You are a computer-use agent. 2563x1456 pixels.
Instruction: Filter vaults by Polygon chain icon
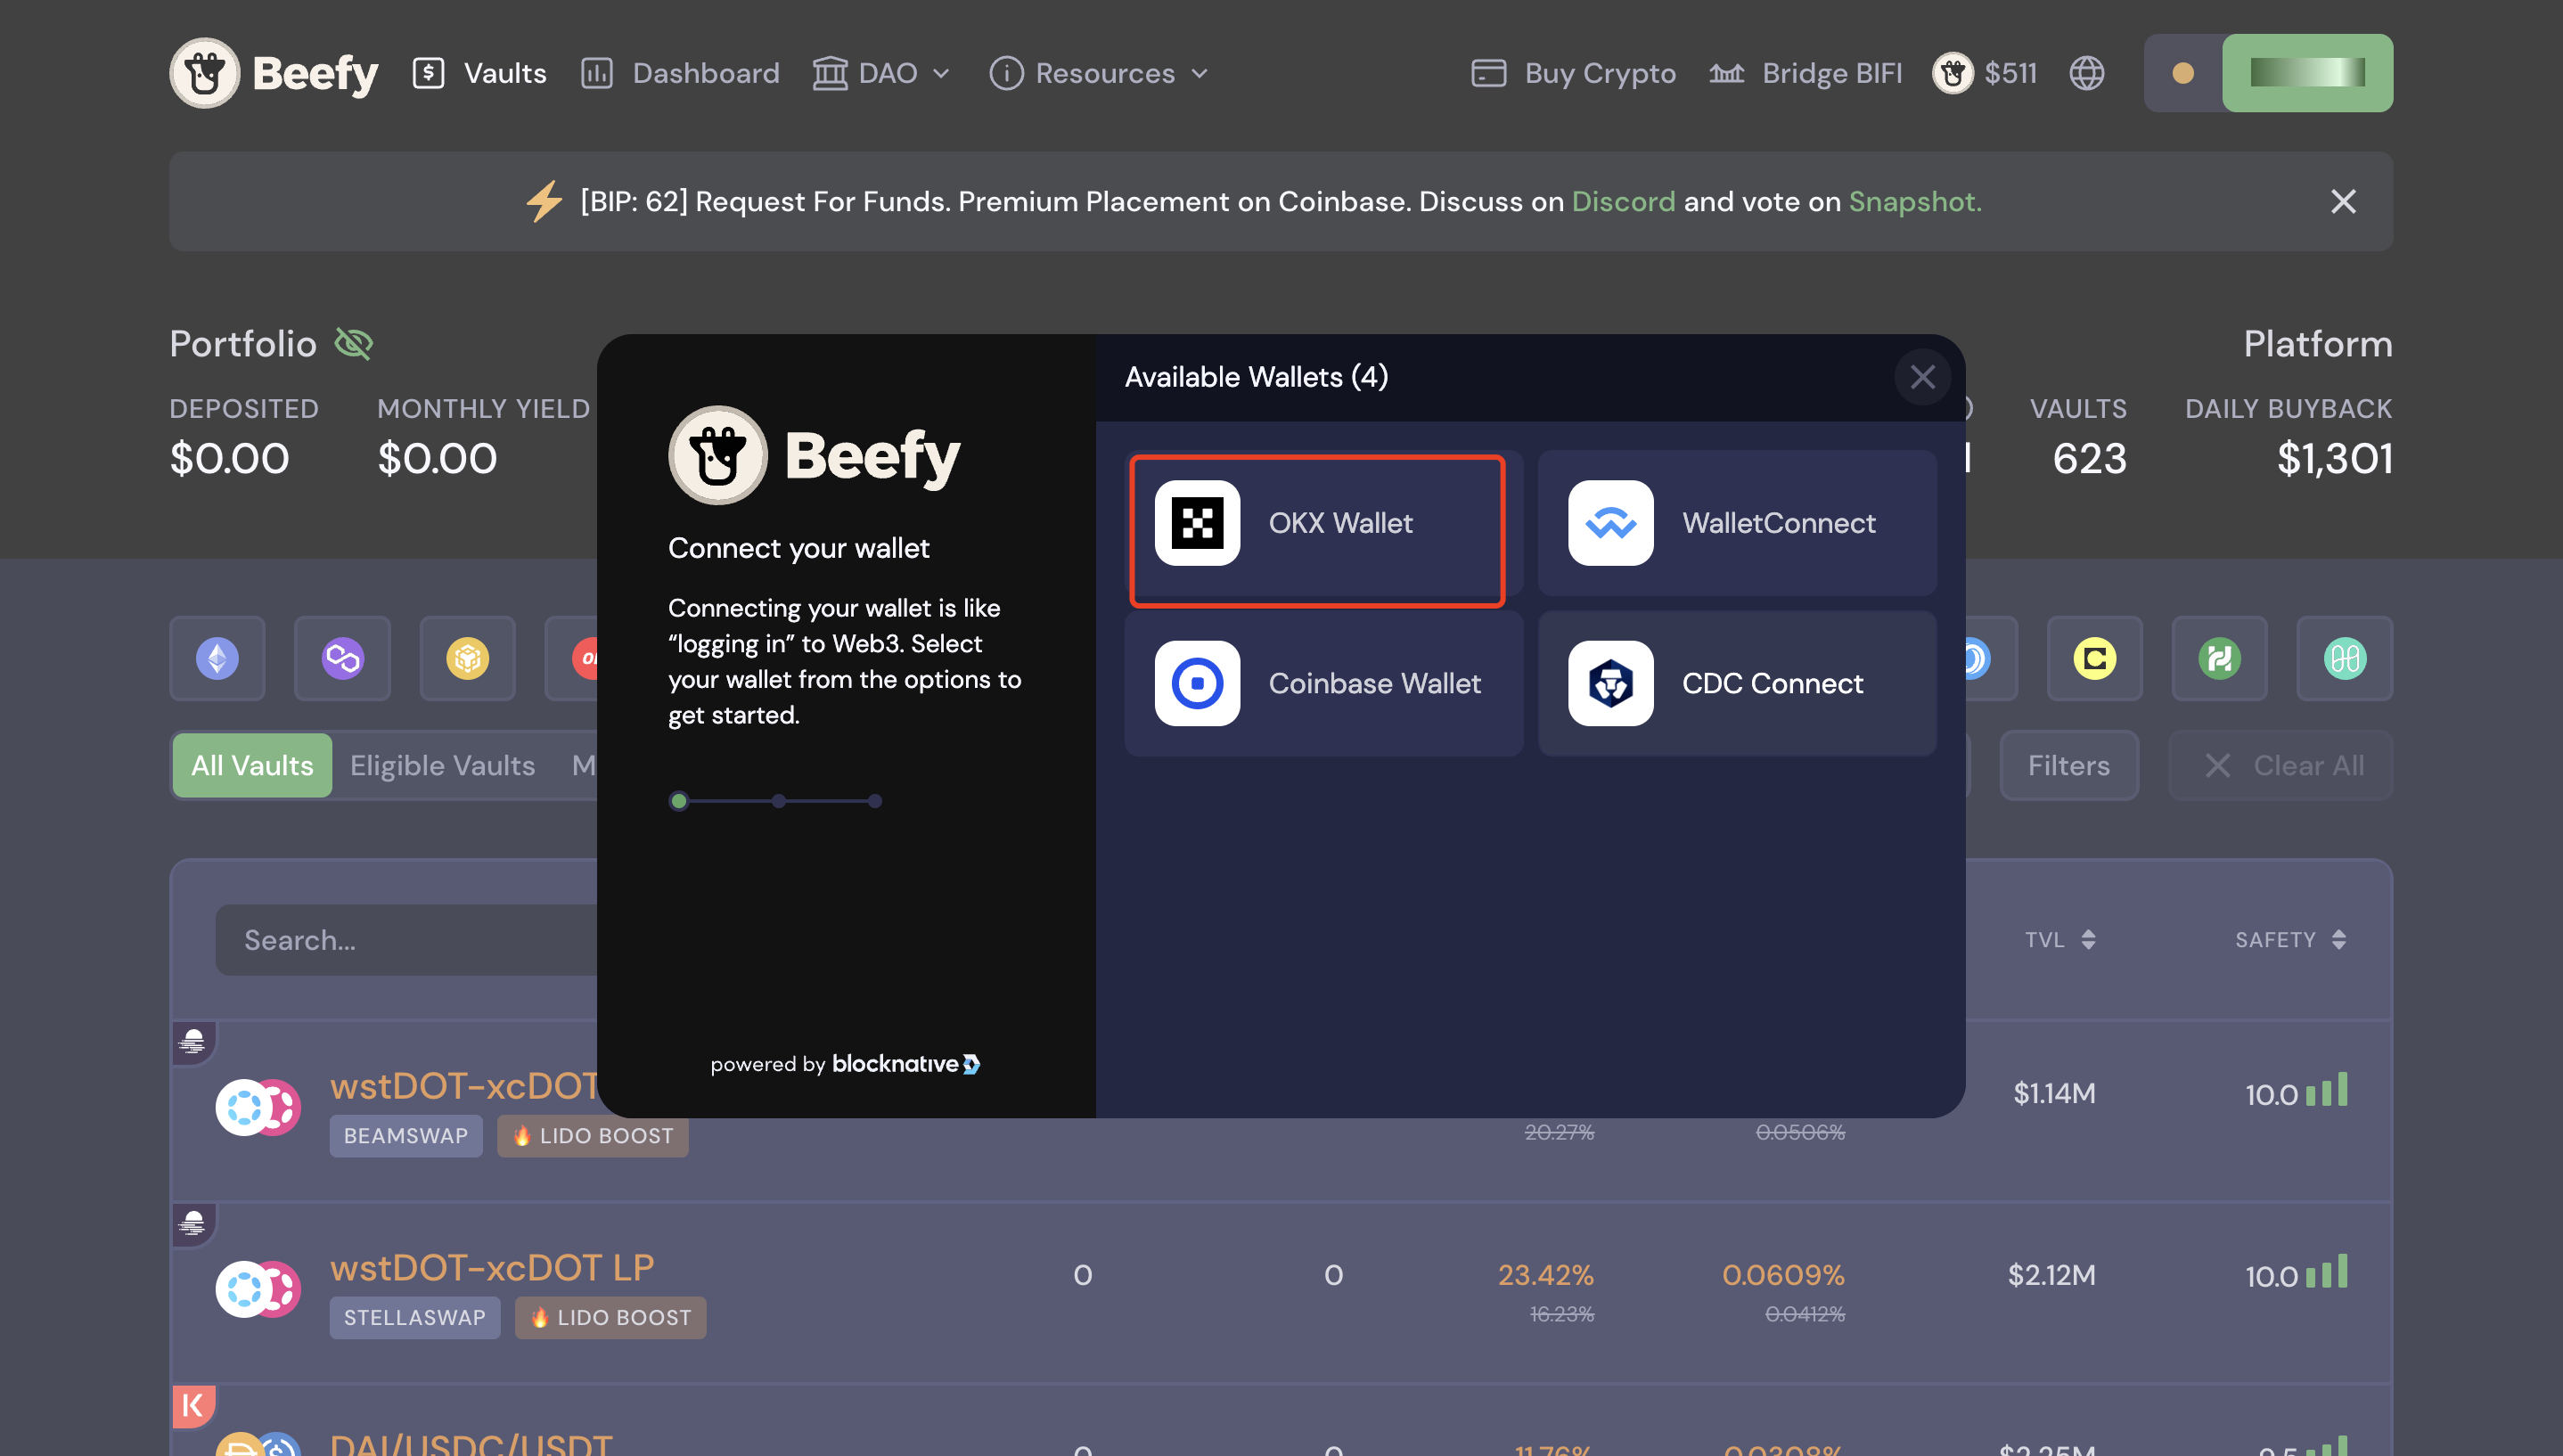tap(342, 658)
